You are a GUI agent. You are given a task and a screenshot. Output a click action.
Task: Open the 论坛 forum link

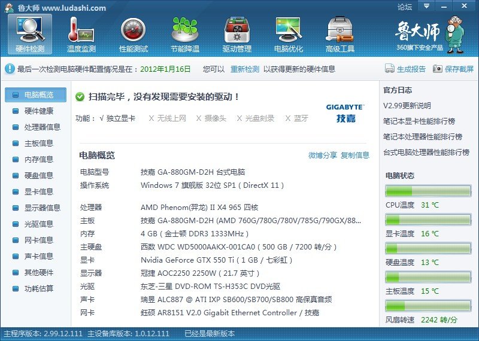click(405, 7)
